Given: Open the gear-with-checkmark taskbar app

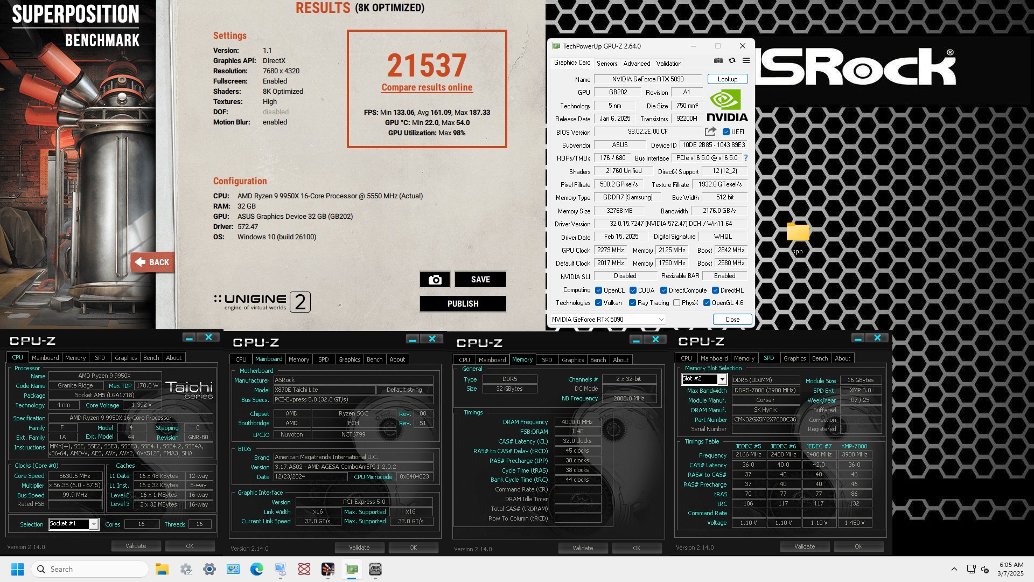Looking at the screenshot, I should tap(186, 569).
